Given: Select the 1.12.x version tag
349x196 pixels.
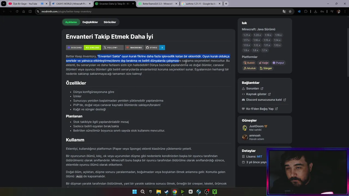Looking at the screenshot, I should 257,45.
